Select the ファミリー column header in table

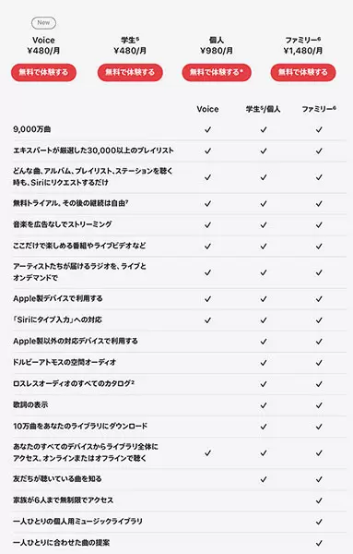(x=319, y=109)
